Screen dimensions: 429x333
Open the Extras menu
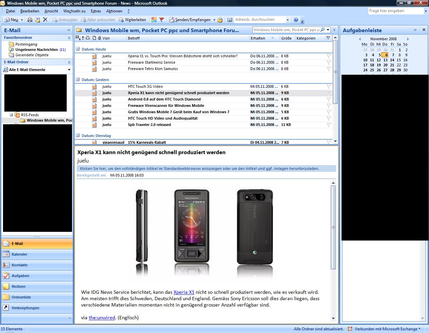(x=96, y=11)
